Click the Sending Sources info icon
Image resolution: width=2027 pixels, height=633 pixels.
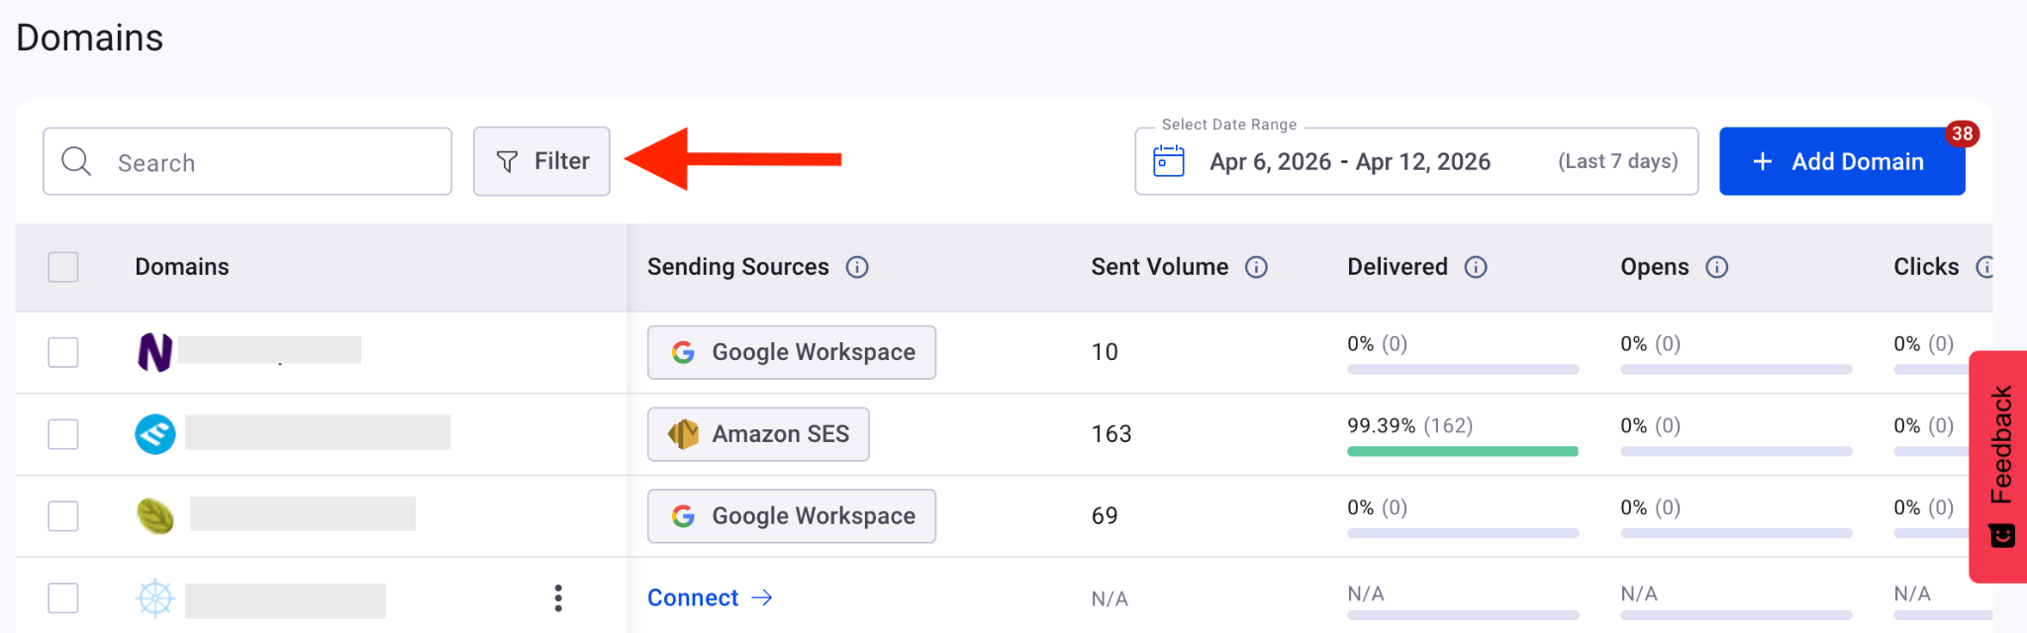[857, 267]
